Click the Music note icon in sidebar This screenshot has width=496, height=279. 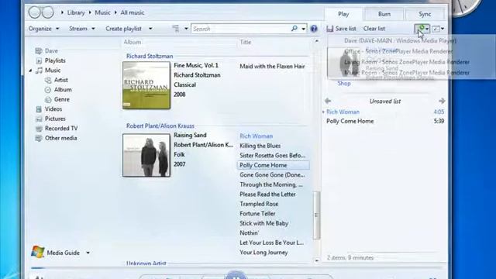coord(39,71)
